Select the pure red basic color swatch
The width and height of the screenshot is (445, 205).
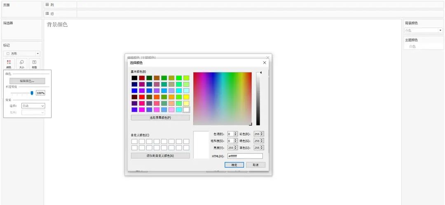pyautogui.click(x=142, y=97)
